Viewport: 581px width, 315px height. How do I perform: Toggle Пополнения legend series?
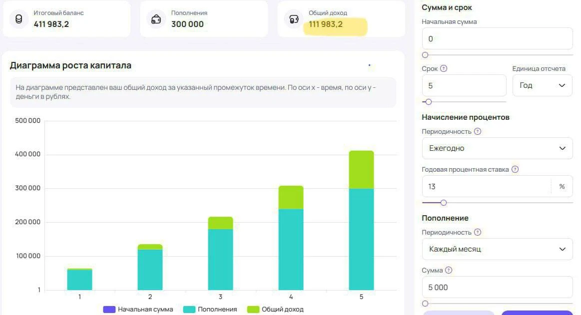pyautogui.click(x=210, y=310)
